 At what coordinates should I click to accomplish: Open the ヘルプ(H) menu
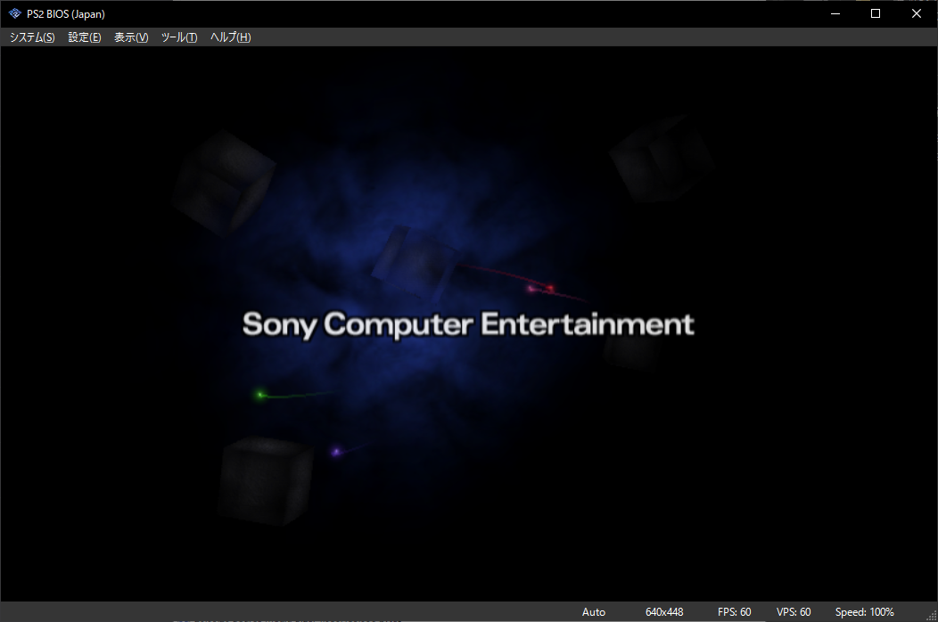coord(230,37)
